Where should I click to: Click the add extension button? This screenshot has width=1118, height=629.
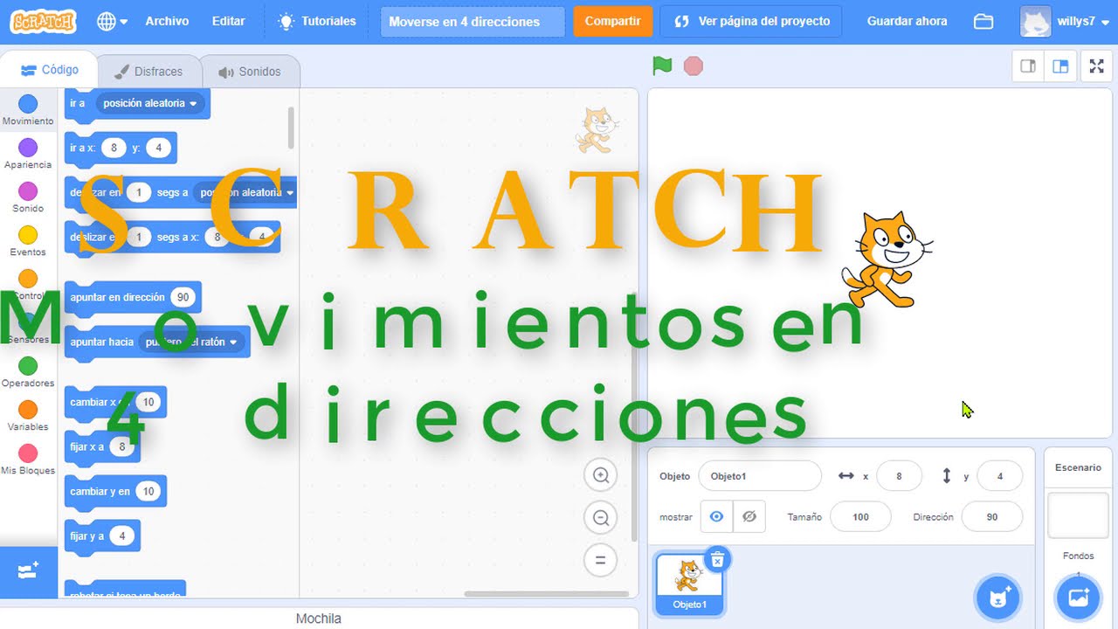(x=28, y=571)
